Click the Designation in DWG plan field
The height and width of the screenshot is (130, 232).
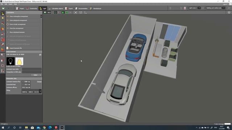32,72
